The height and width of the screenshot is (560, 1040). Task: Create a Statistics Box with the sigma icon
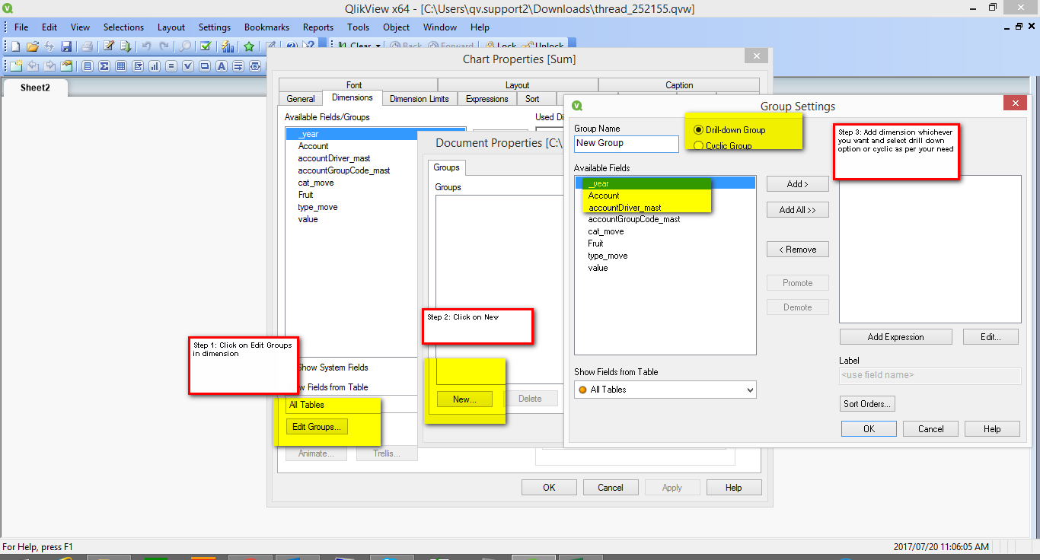tap(104, 66)
